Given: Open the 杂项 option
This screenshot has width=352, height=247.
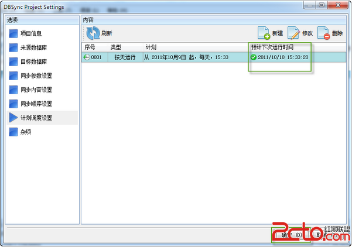Looking at the screenshot, I should pos(26,132).
